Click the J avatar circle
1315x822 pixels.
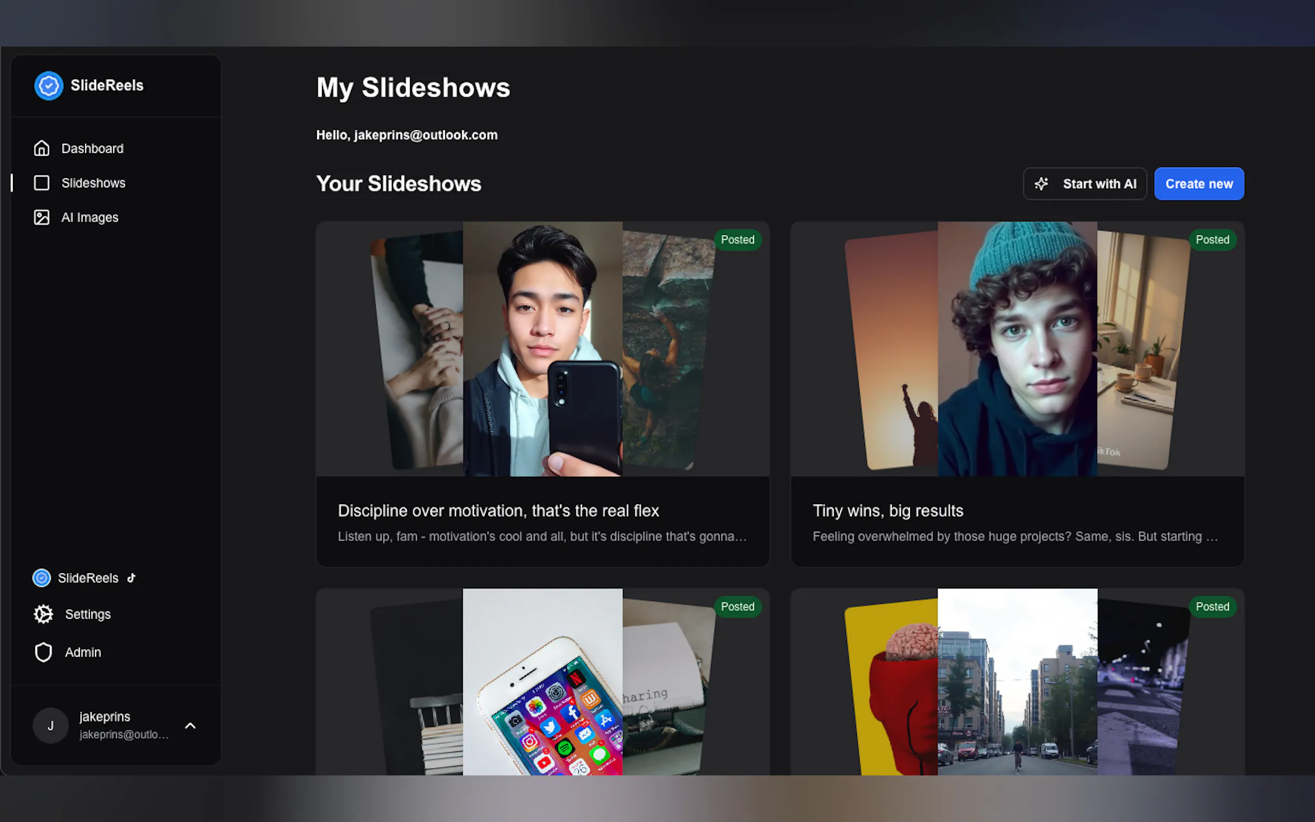pos(51,725)
